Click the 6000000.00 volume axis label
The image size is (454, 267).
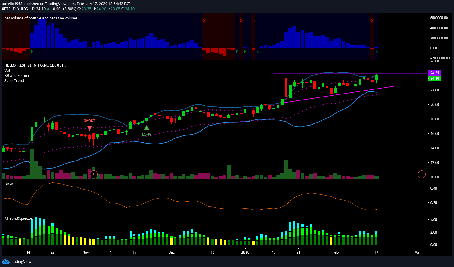[x=439, y=18]
